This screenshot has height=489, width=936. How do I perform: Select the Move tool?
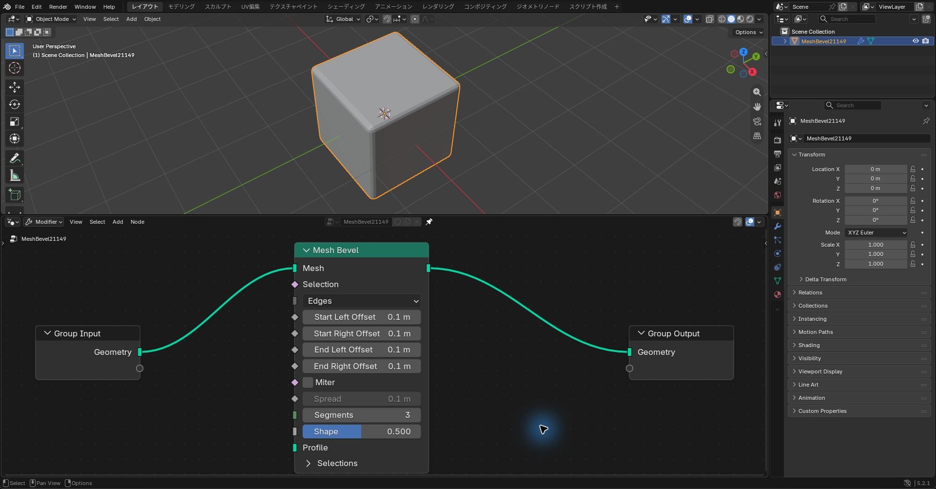(15, 87)
